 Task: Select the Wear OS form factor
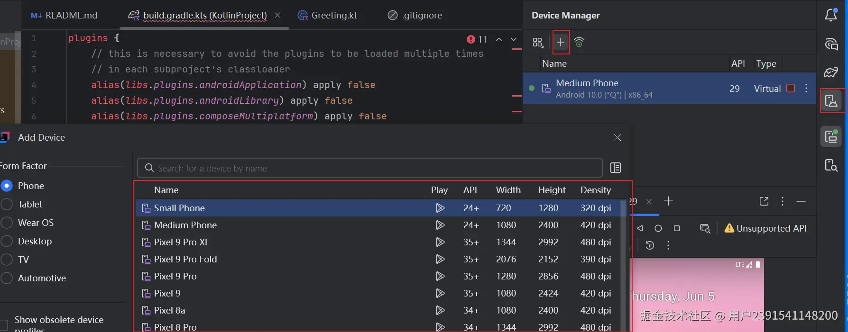(7, 223)
